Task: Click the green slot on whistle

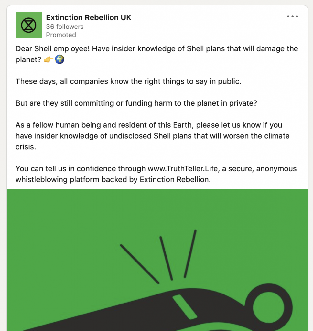Action: (185, 307)
